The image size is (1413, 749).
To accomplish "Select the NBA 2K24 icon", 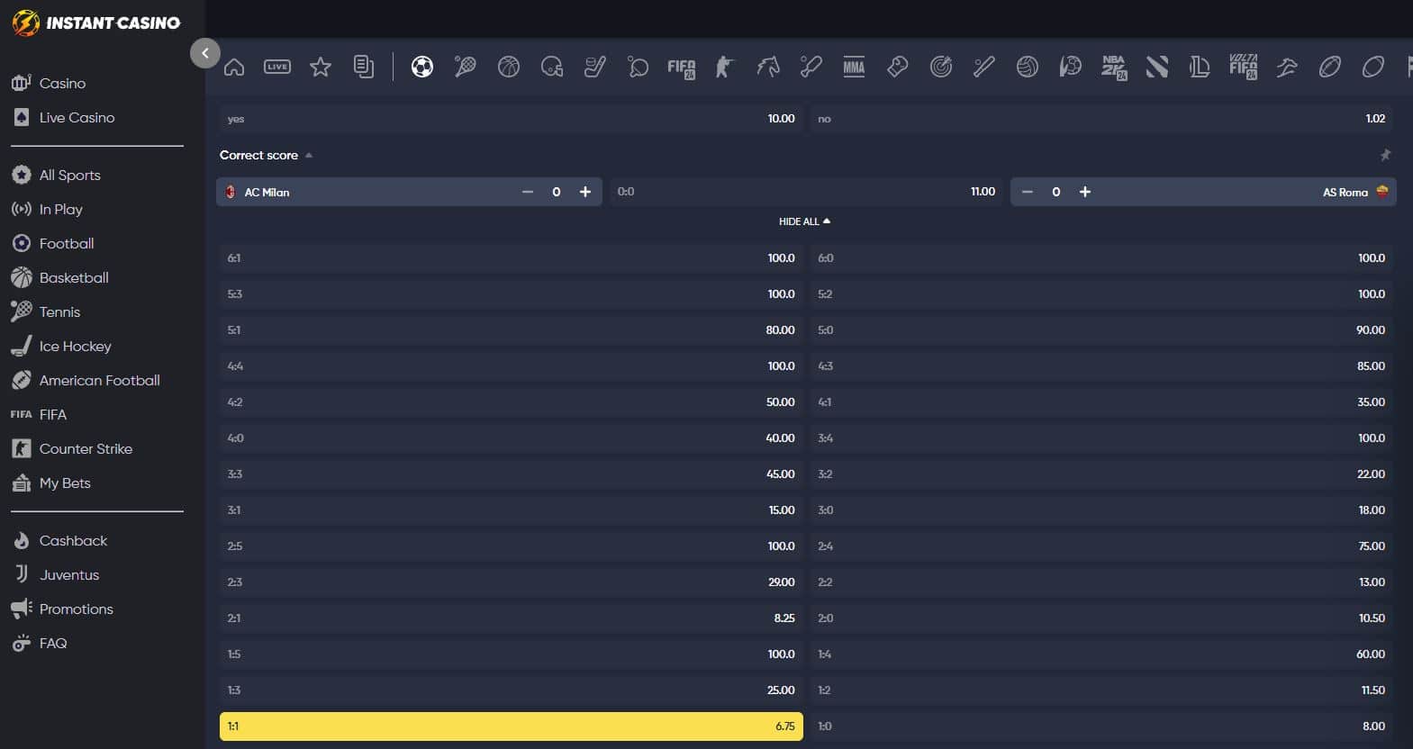I will coord(1114,68).
